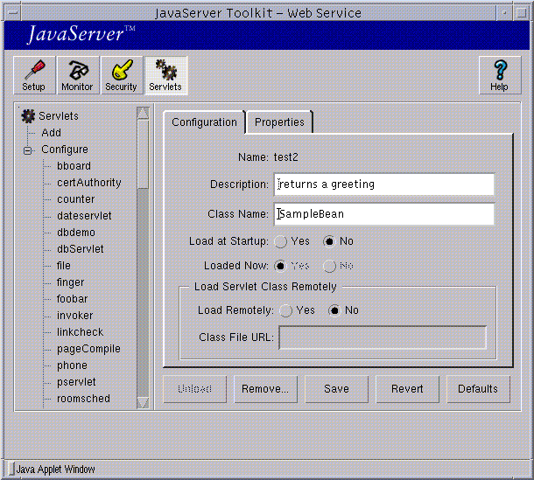Click the Unload button
Screen dimensions: 534x480
click(195, 389)
